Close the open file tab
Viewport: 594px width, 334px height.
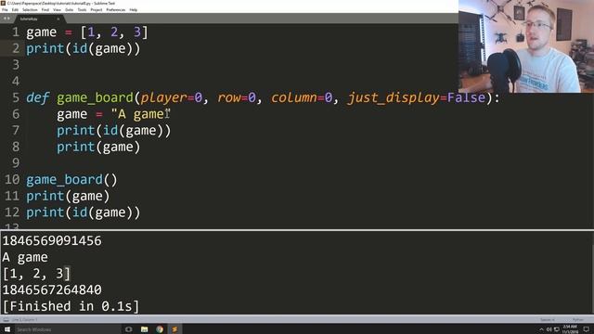[x=58, y=19]
